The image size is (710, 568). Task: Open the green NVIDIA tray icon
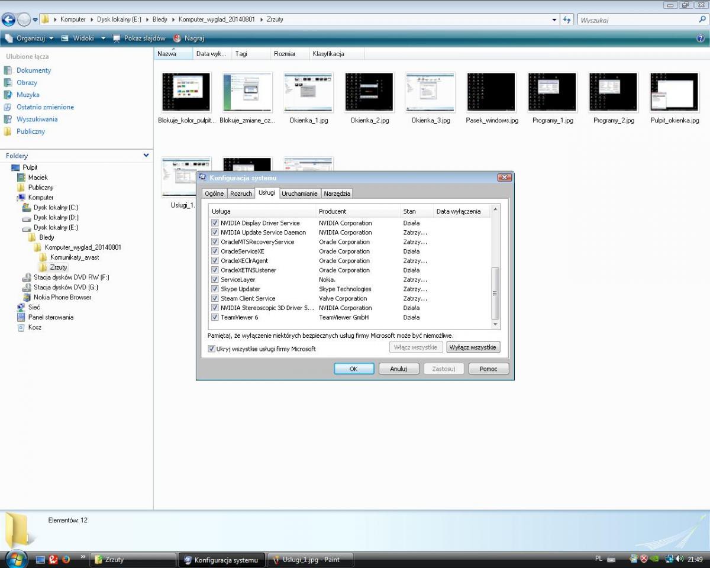(654, 559)
